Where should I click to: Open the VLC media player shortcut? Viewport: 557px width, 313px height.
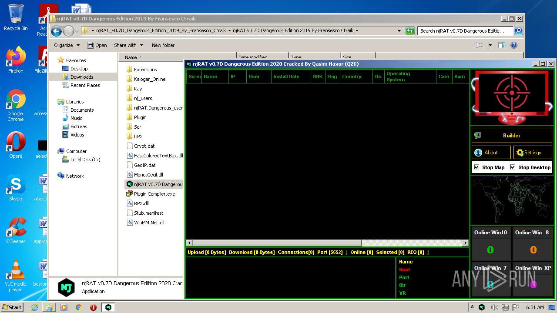[16, 276]
